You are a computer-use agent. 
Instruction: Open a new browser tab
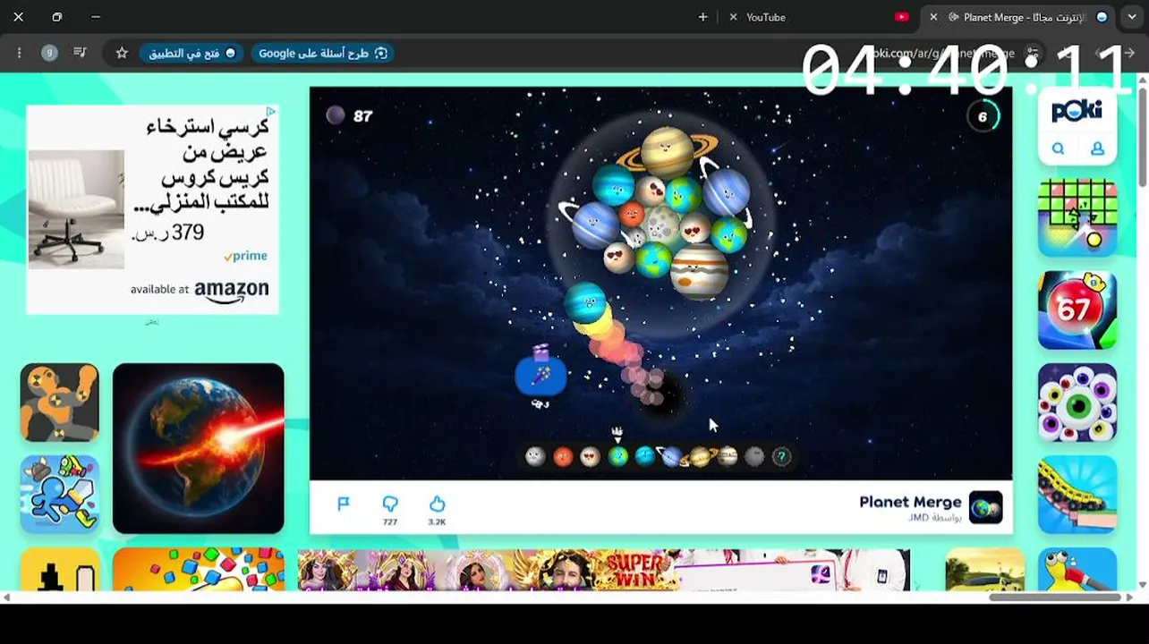pyautogui.click(x=702, y=17)
